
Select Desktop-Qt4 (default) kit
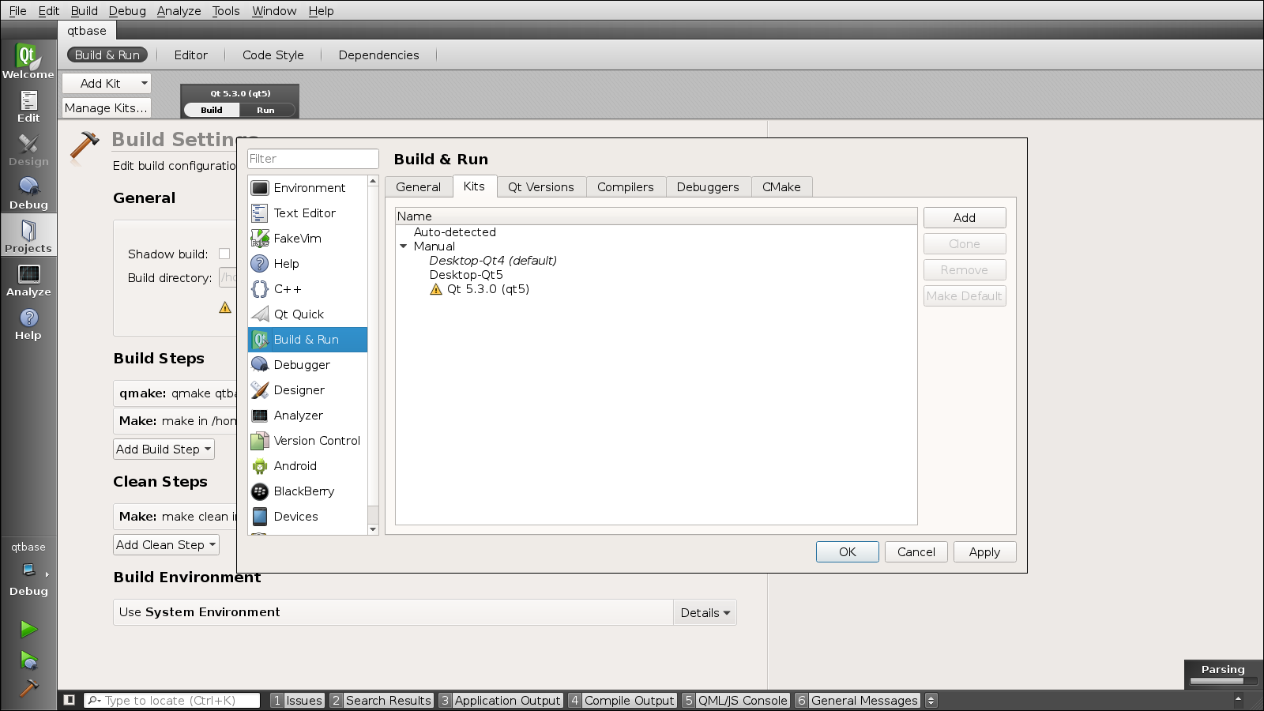tap(493, 261)
